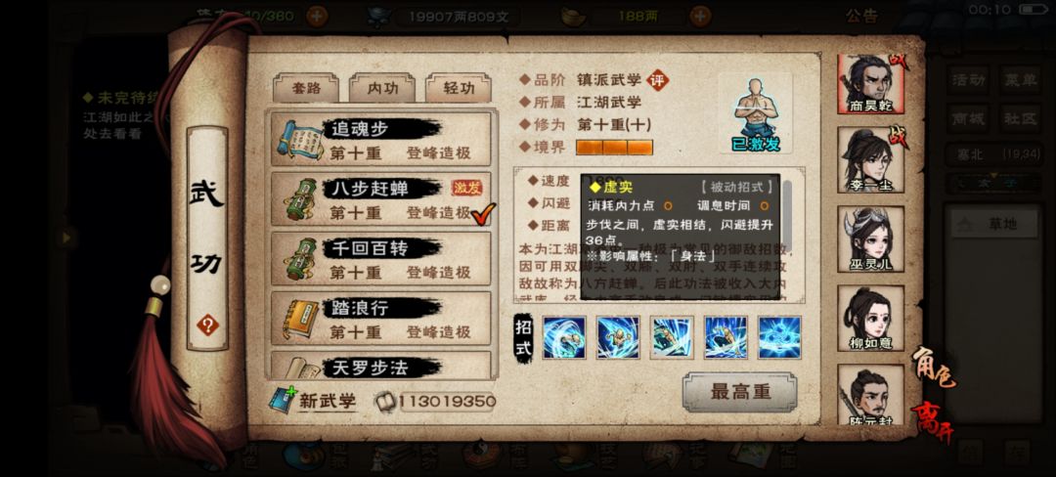The width and height of the screenshot is (1056, 477).
Task: Click the 离开 leave button
Action: point(933,424)
